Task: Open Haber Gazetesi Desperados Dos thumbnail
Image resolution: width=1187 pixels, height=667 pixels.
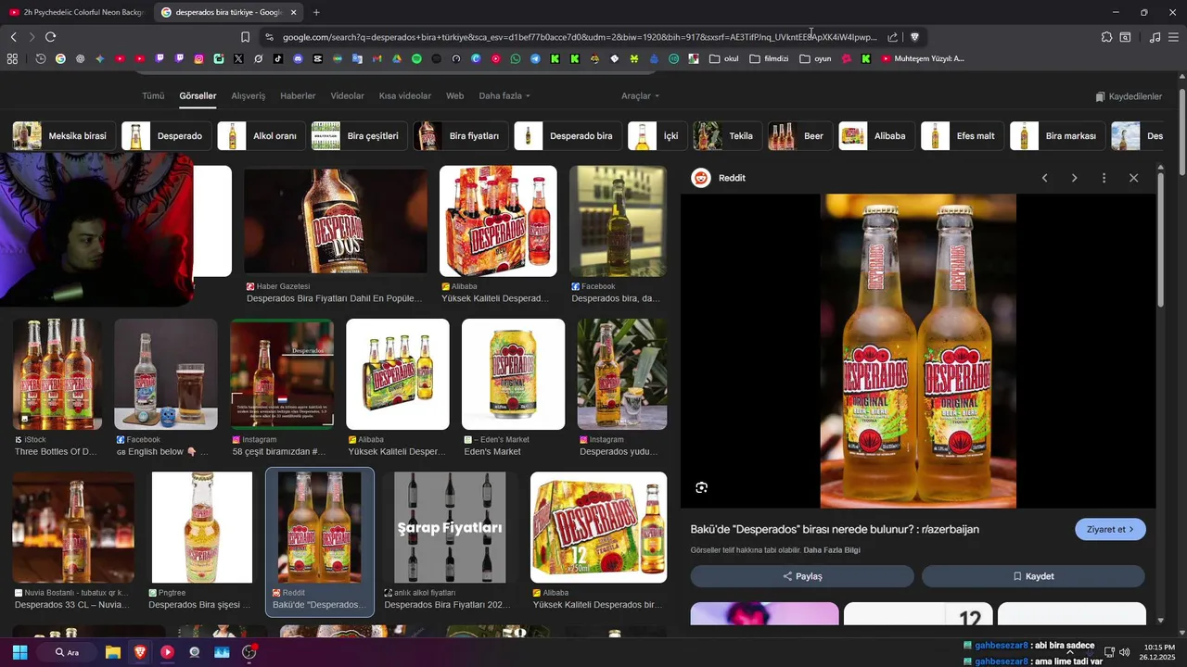Action: point(336,221)
